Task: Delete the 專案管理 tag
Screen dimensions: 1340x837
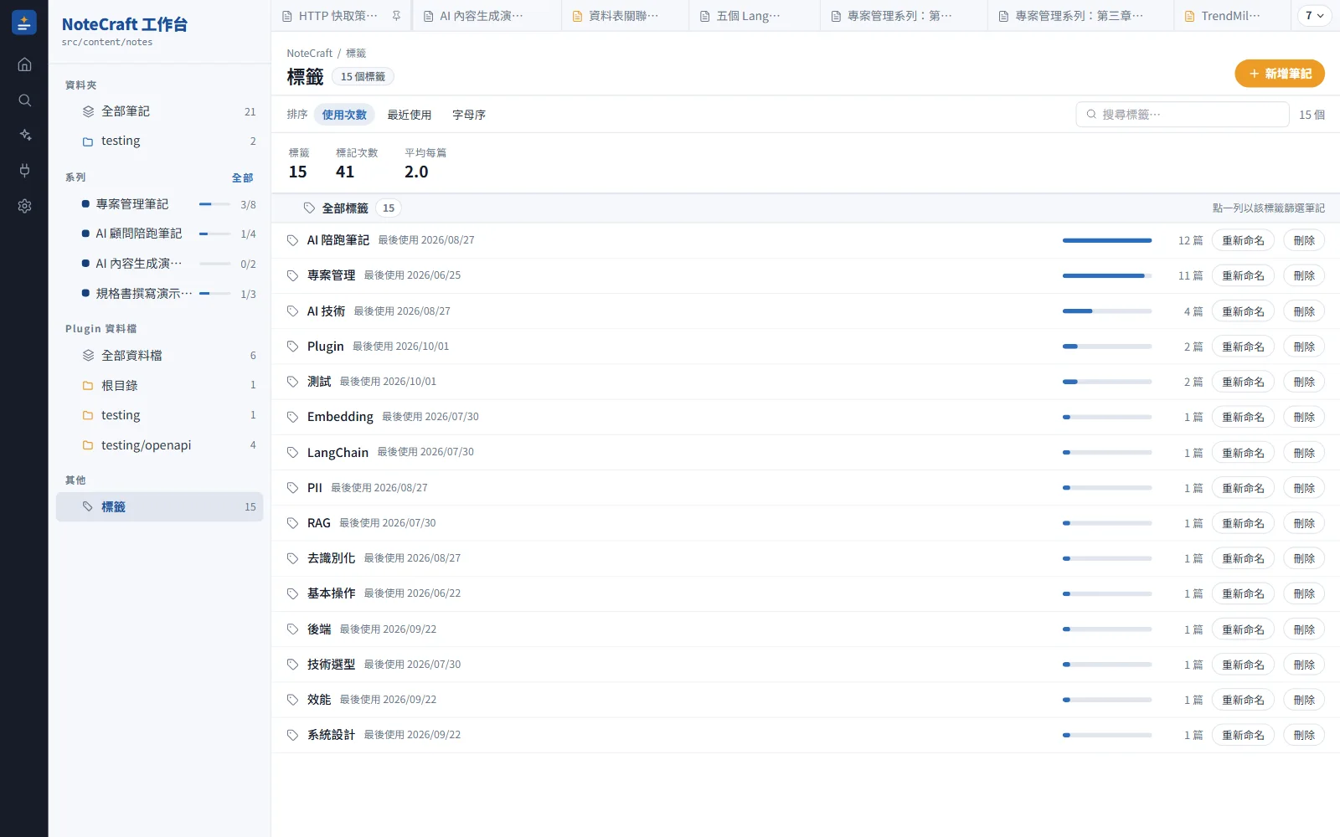Action: point(1304,275)
